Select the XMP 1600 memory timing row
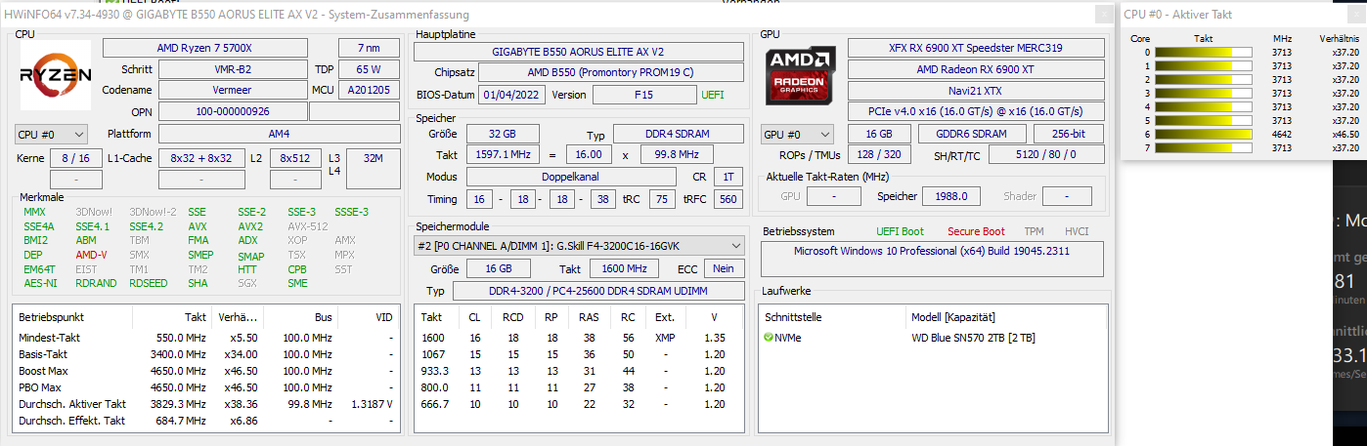Screen dimensions: 1367x446 coord(577,338)
